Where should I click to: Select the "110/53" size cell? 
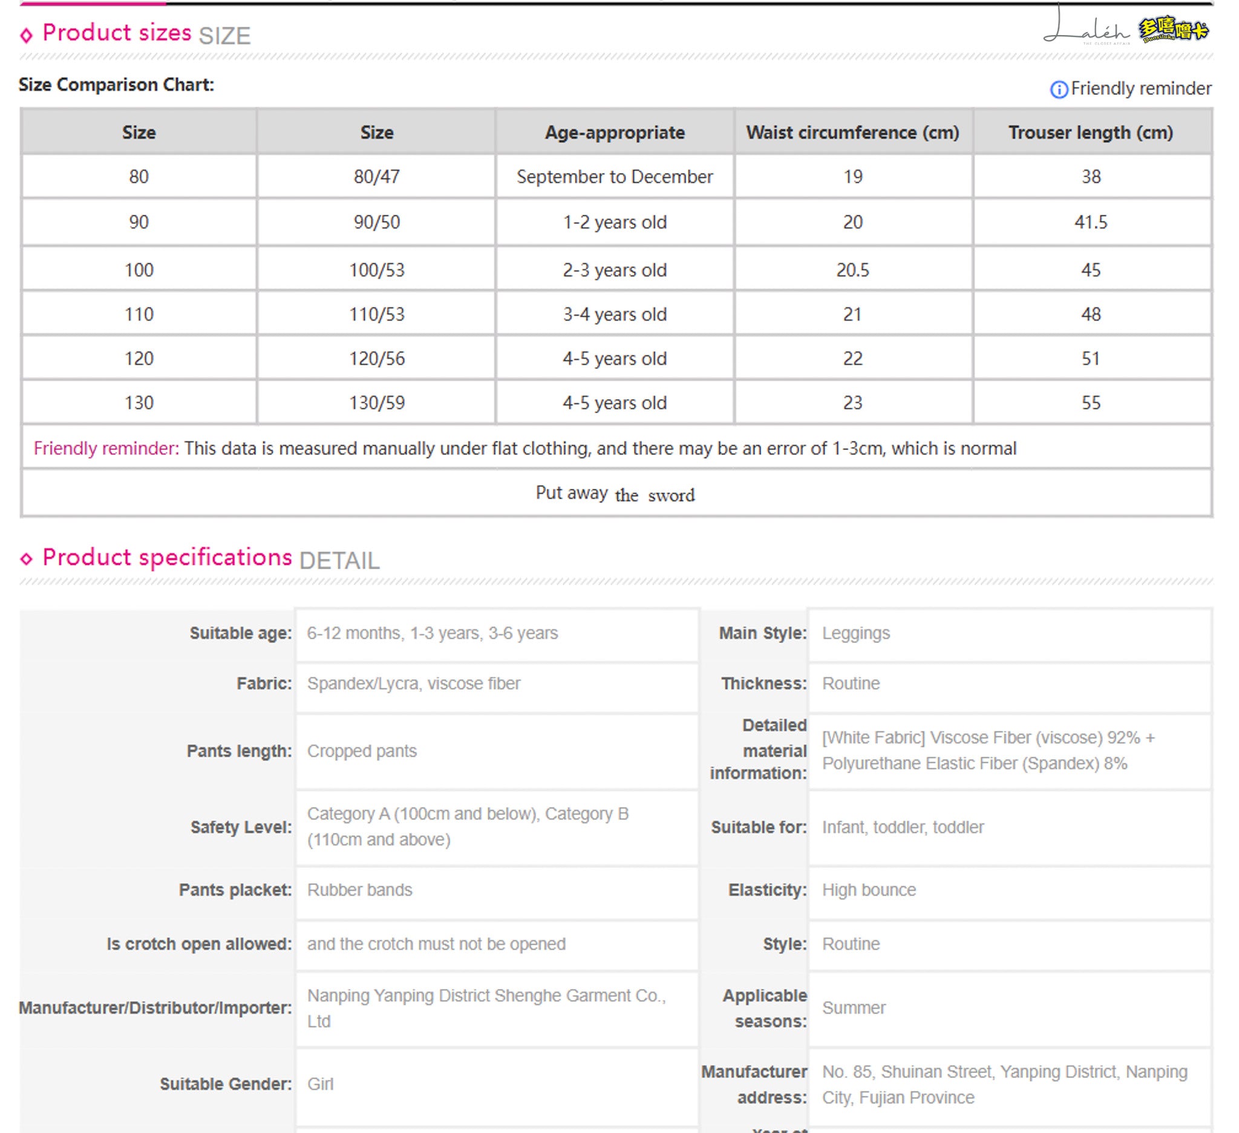377,314
